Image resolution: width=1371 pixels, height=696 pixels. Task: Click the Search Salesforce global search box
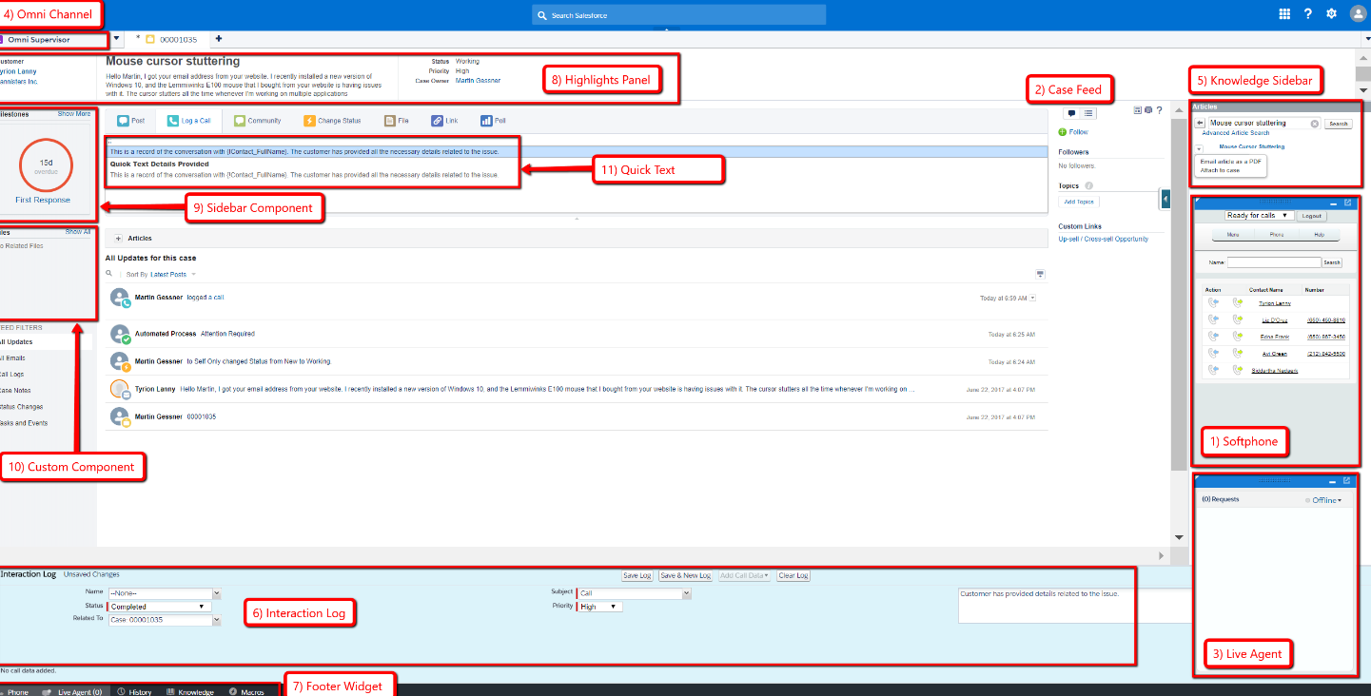(x=679, y=15)
